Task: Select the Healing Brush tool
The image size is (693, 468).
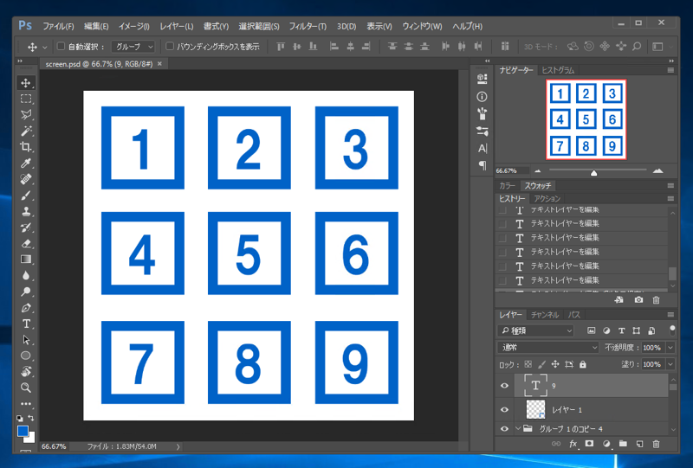Action: 26,179
